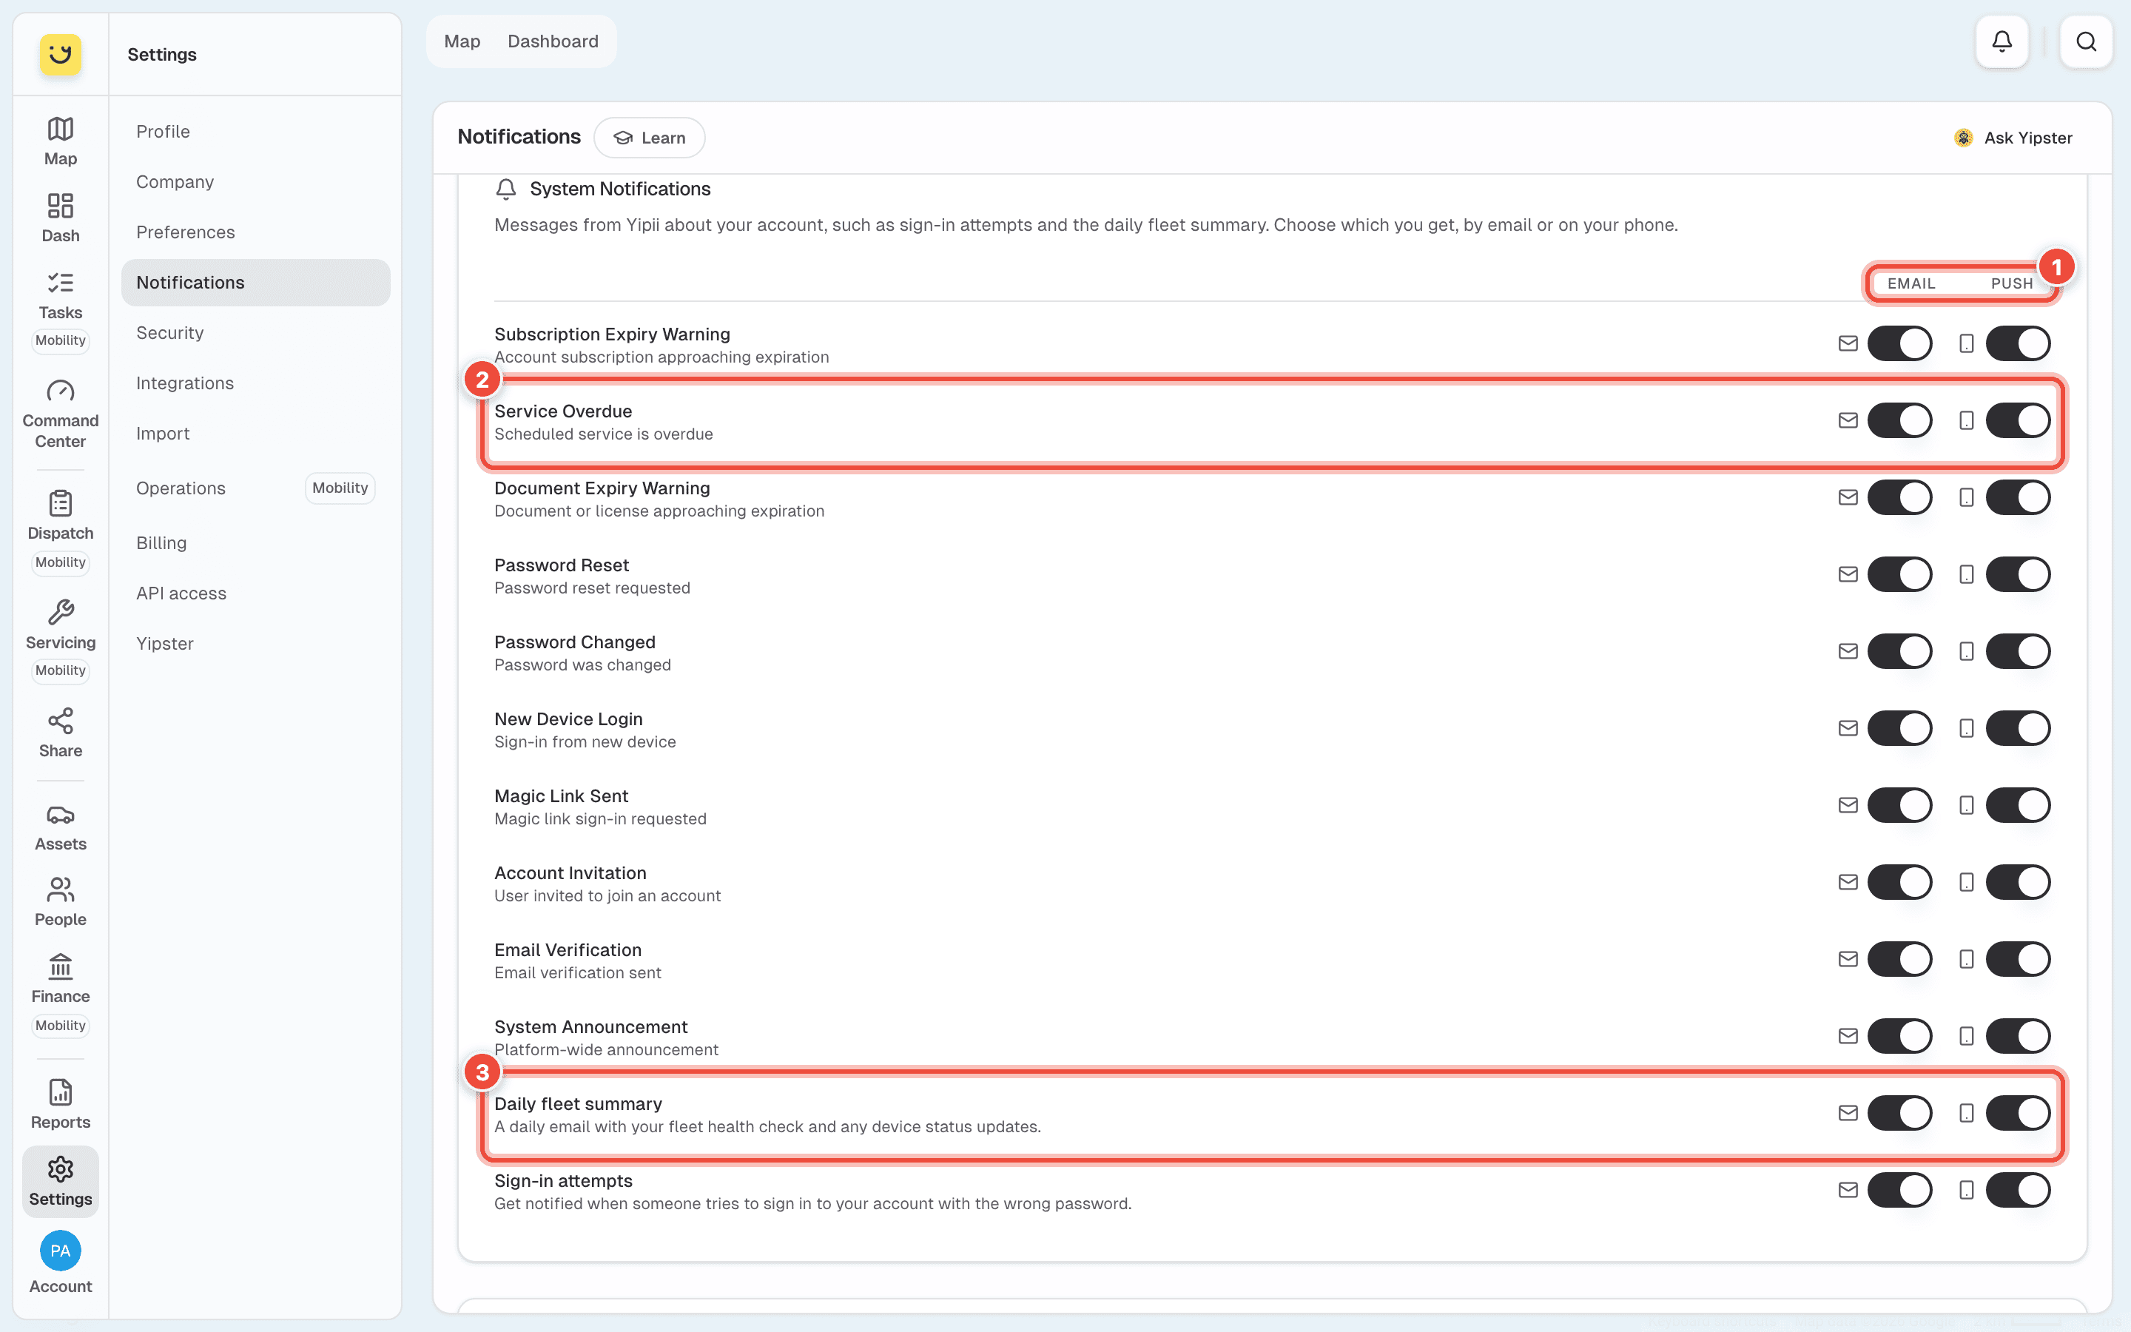Image resolution: width=2131 pixels, height=1332 pixels.
Task: Open the notifications bell icon
Action: click(x=2002, y=41)
